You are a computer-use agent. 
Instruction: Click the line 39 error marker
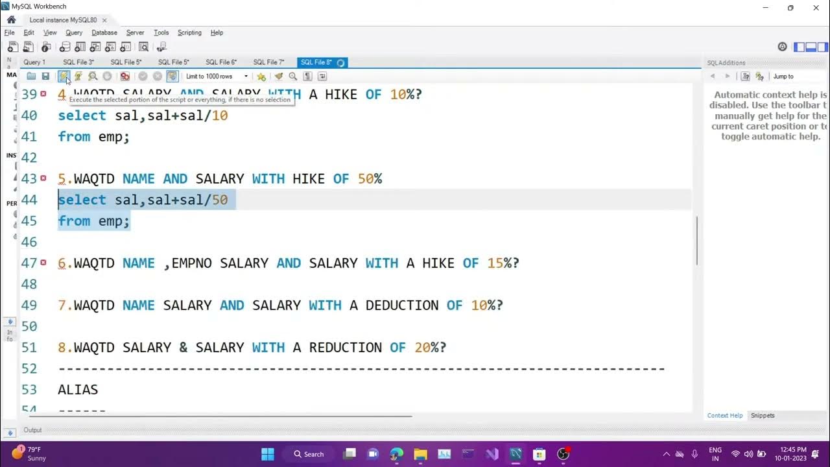pos(43,94)
